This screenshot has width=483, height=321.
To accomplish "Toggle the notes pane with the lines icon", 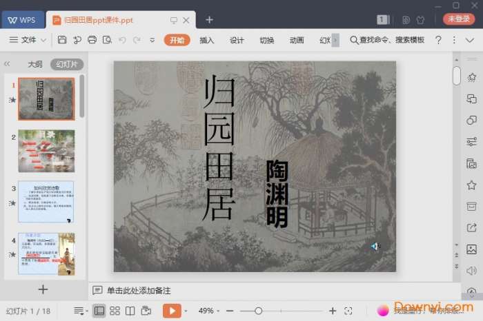I will 81,311.
